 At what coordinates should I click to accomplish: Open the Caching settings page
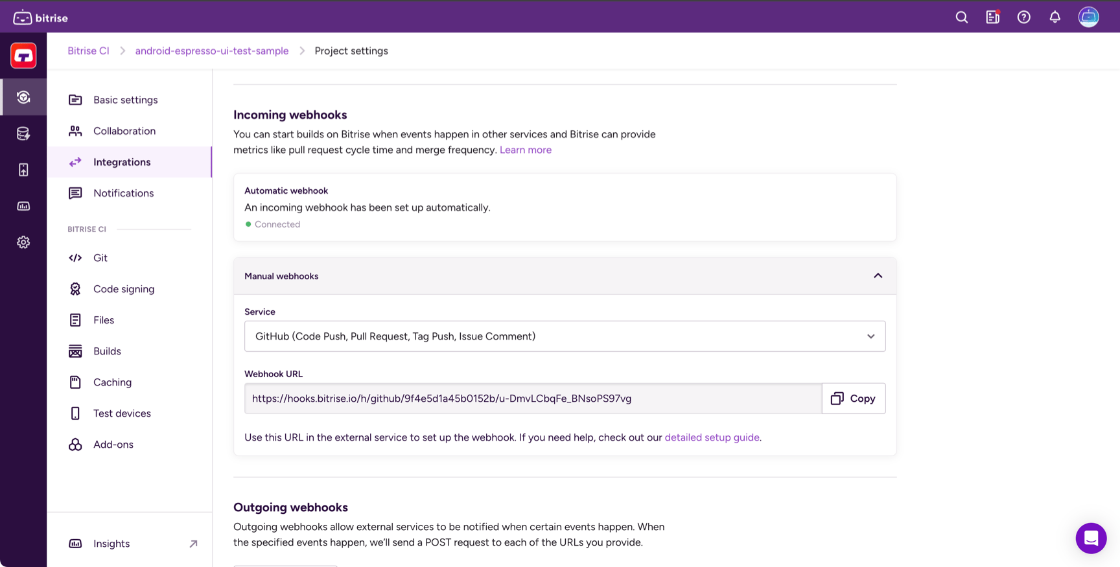[112, 382]
